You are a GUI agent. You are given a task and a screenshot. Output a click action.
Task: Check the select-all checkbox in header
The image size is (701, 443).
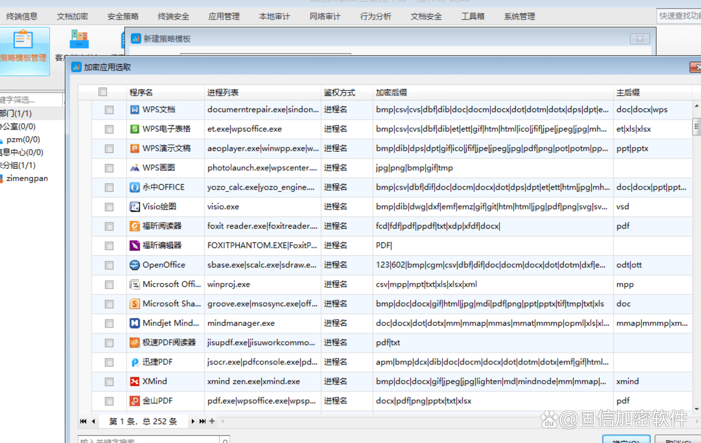[102, 92]
